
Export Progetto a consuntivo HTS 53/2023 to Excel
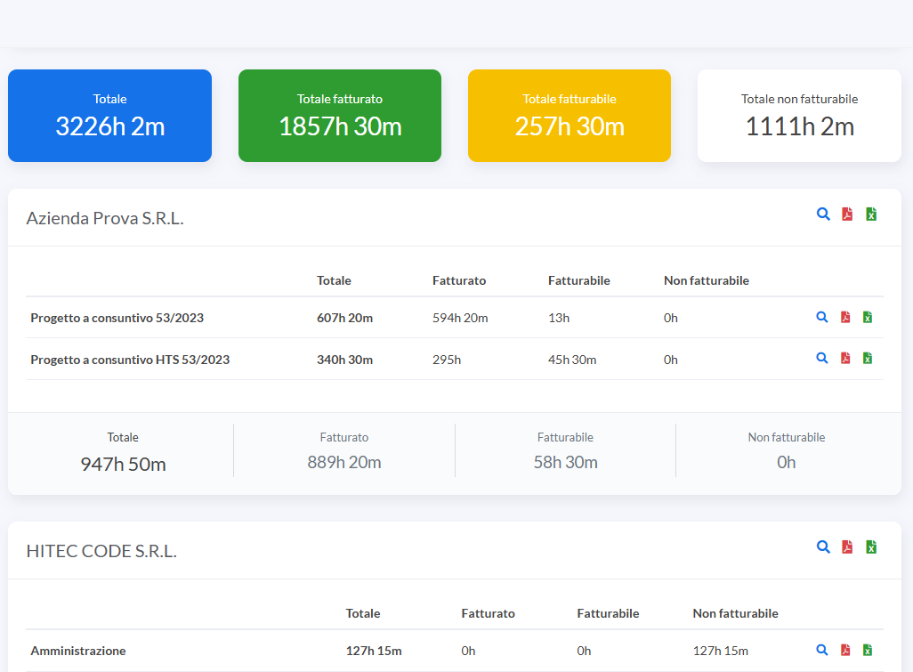[x=868, y=358]
